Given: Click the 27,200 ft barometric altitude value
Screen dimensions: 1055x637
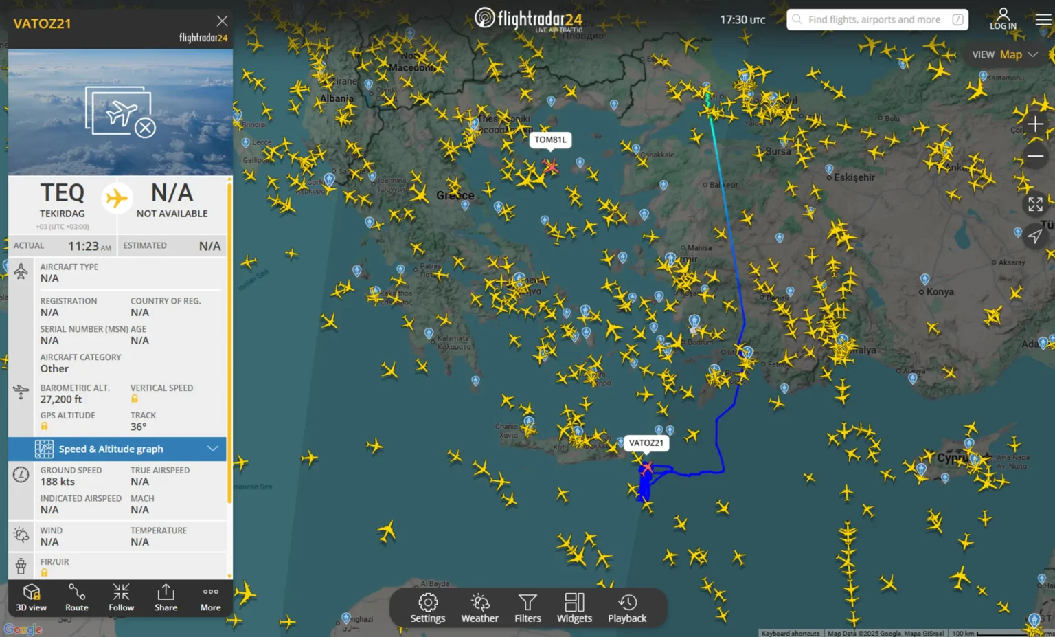Looking at the screenshot, I should [x=60, y=399].
